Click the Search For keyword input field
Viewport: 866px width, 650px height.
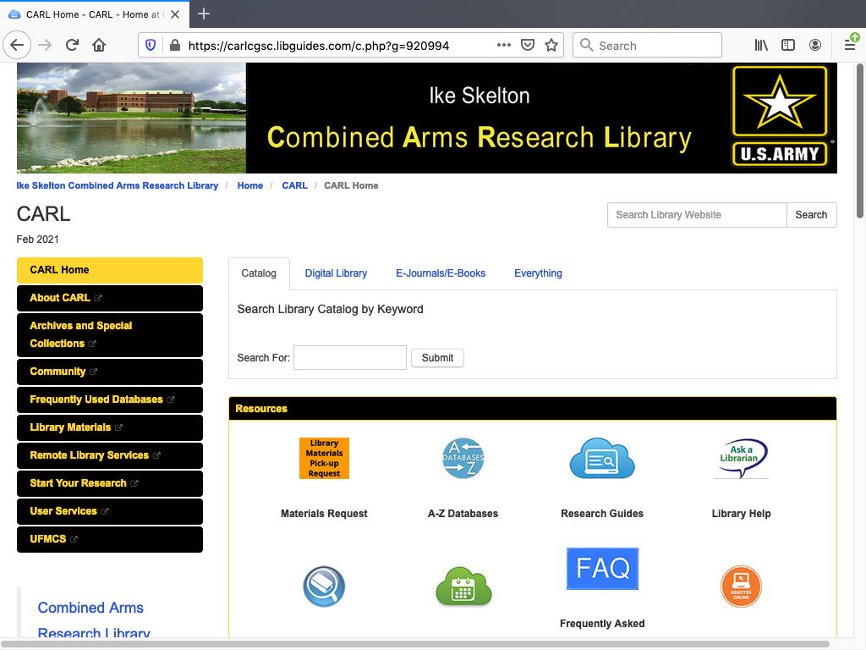(349, 358)
